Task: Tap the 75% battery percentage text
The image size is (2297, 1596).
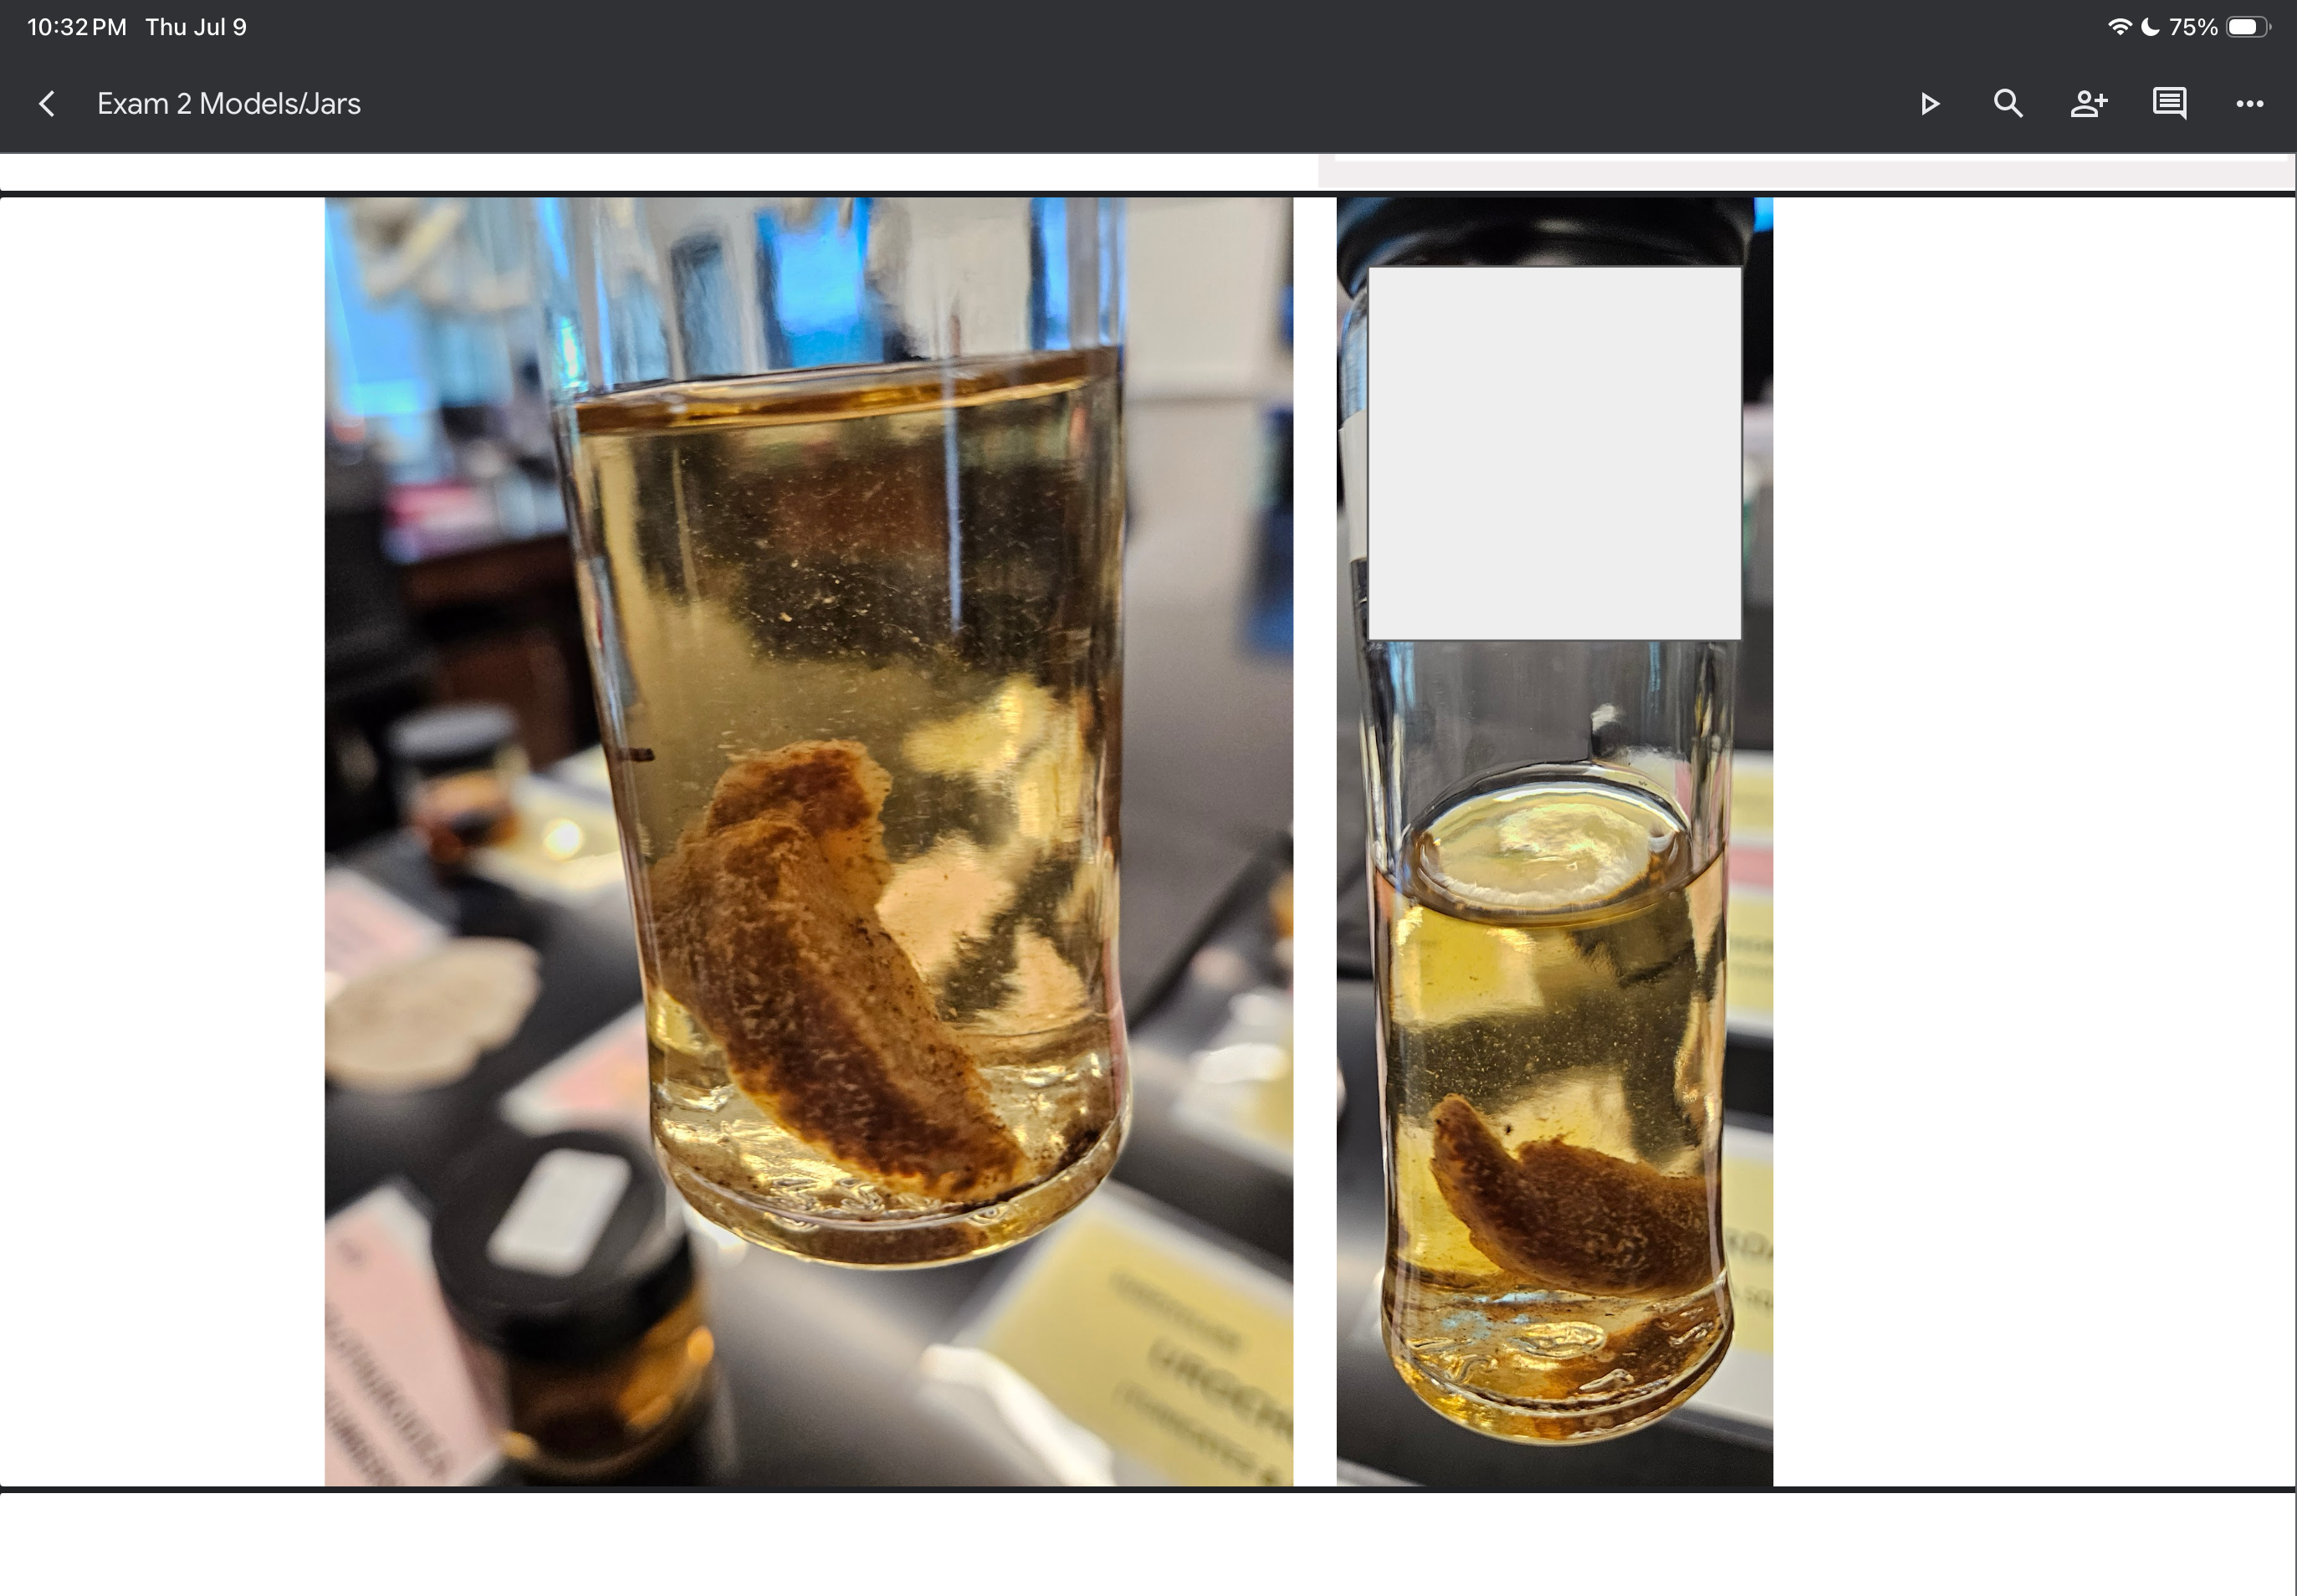Action: (x=2193, y=27)
